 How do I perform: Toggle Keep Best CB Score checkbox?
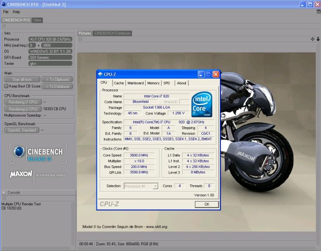click(x=6, y=86)
